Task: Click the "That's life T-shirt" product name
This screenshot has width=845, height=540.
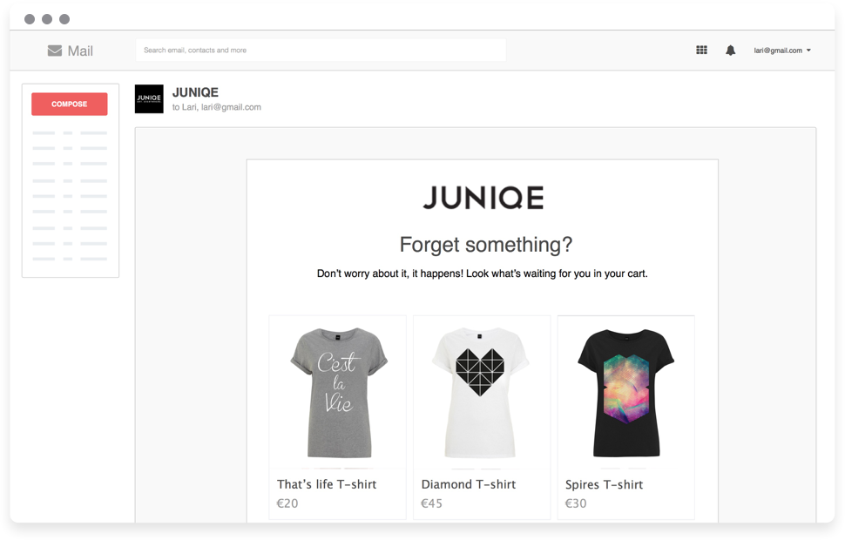Action: tap(327, 484)
